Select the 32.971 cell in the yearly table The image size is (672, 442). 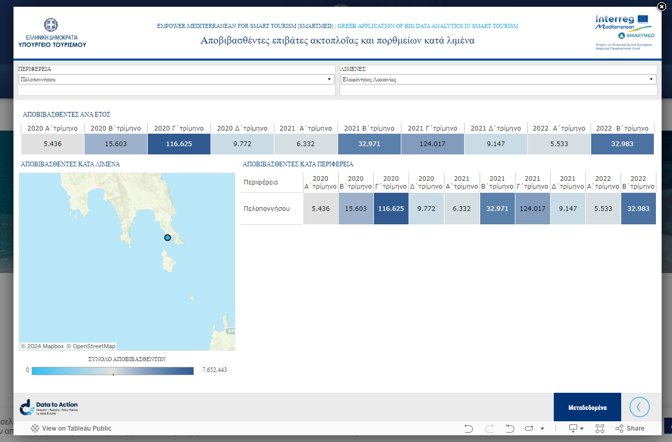pyautogui.click(x=369, y=144)
